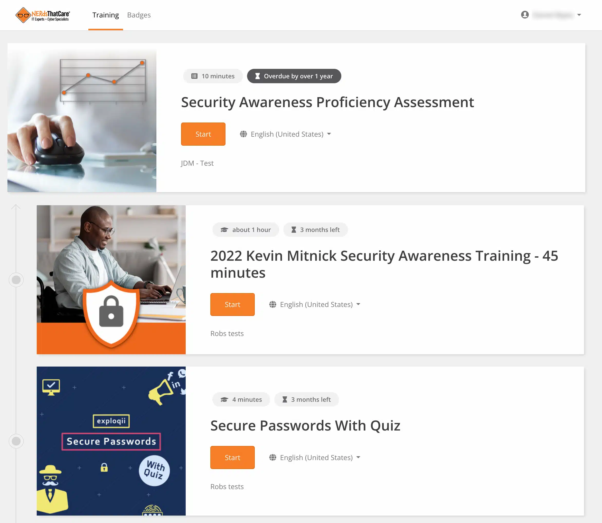Start the Security Awareness Proficiency Assessment
The height and width of the screenshot is (523, 602).
(x=203, y=134)
